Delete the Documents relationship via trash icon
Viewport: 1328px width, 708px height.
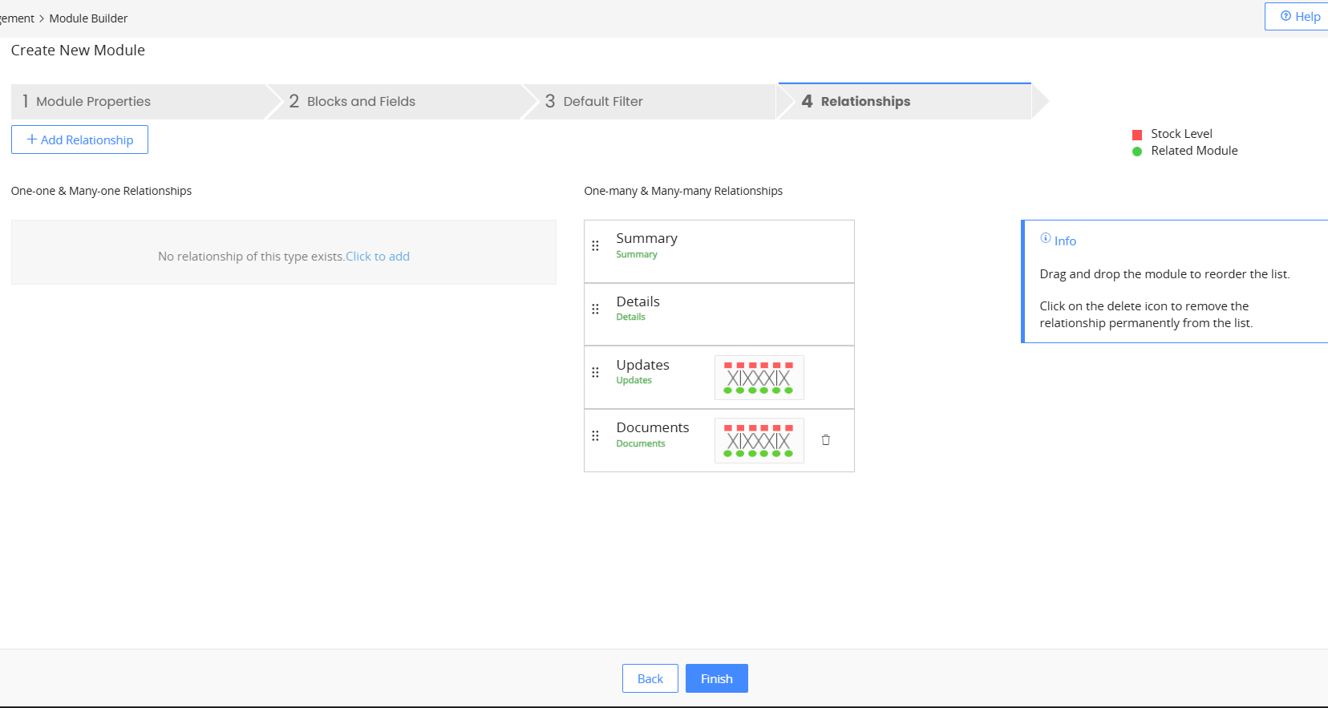825,440
